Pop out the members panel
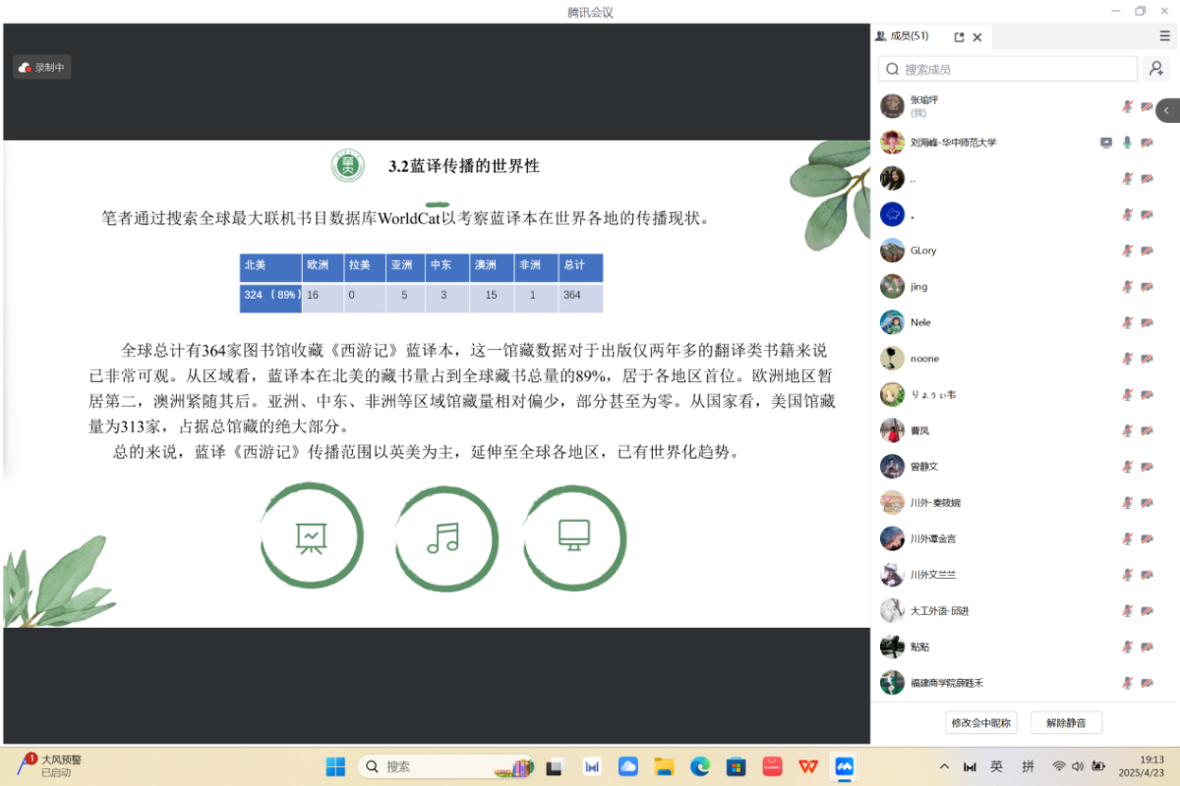 click(959, 37)
